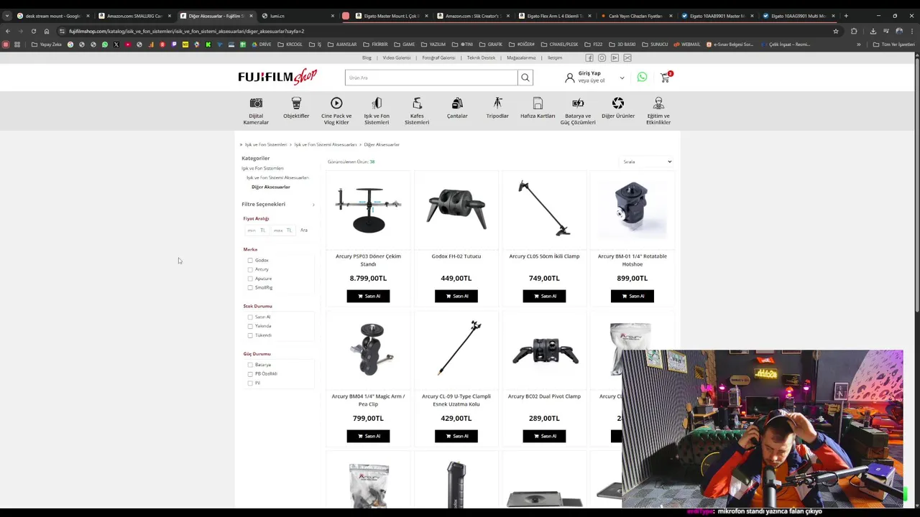This screenshot has height=517, width=920.
Task: Open the X bookmark in bookmarks bar
Action: point(116,45)
